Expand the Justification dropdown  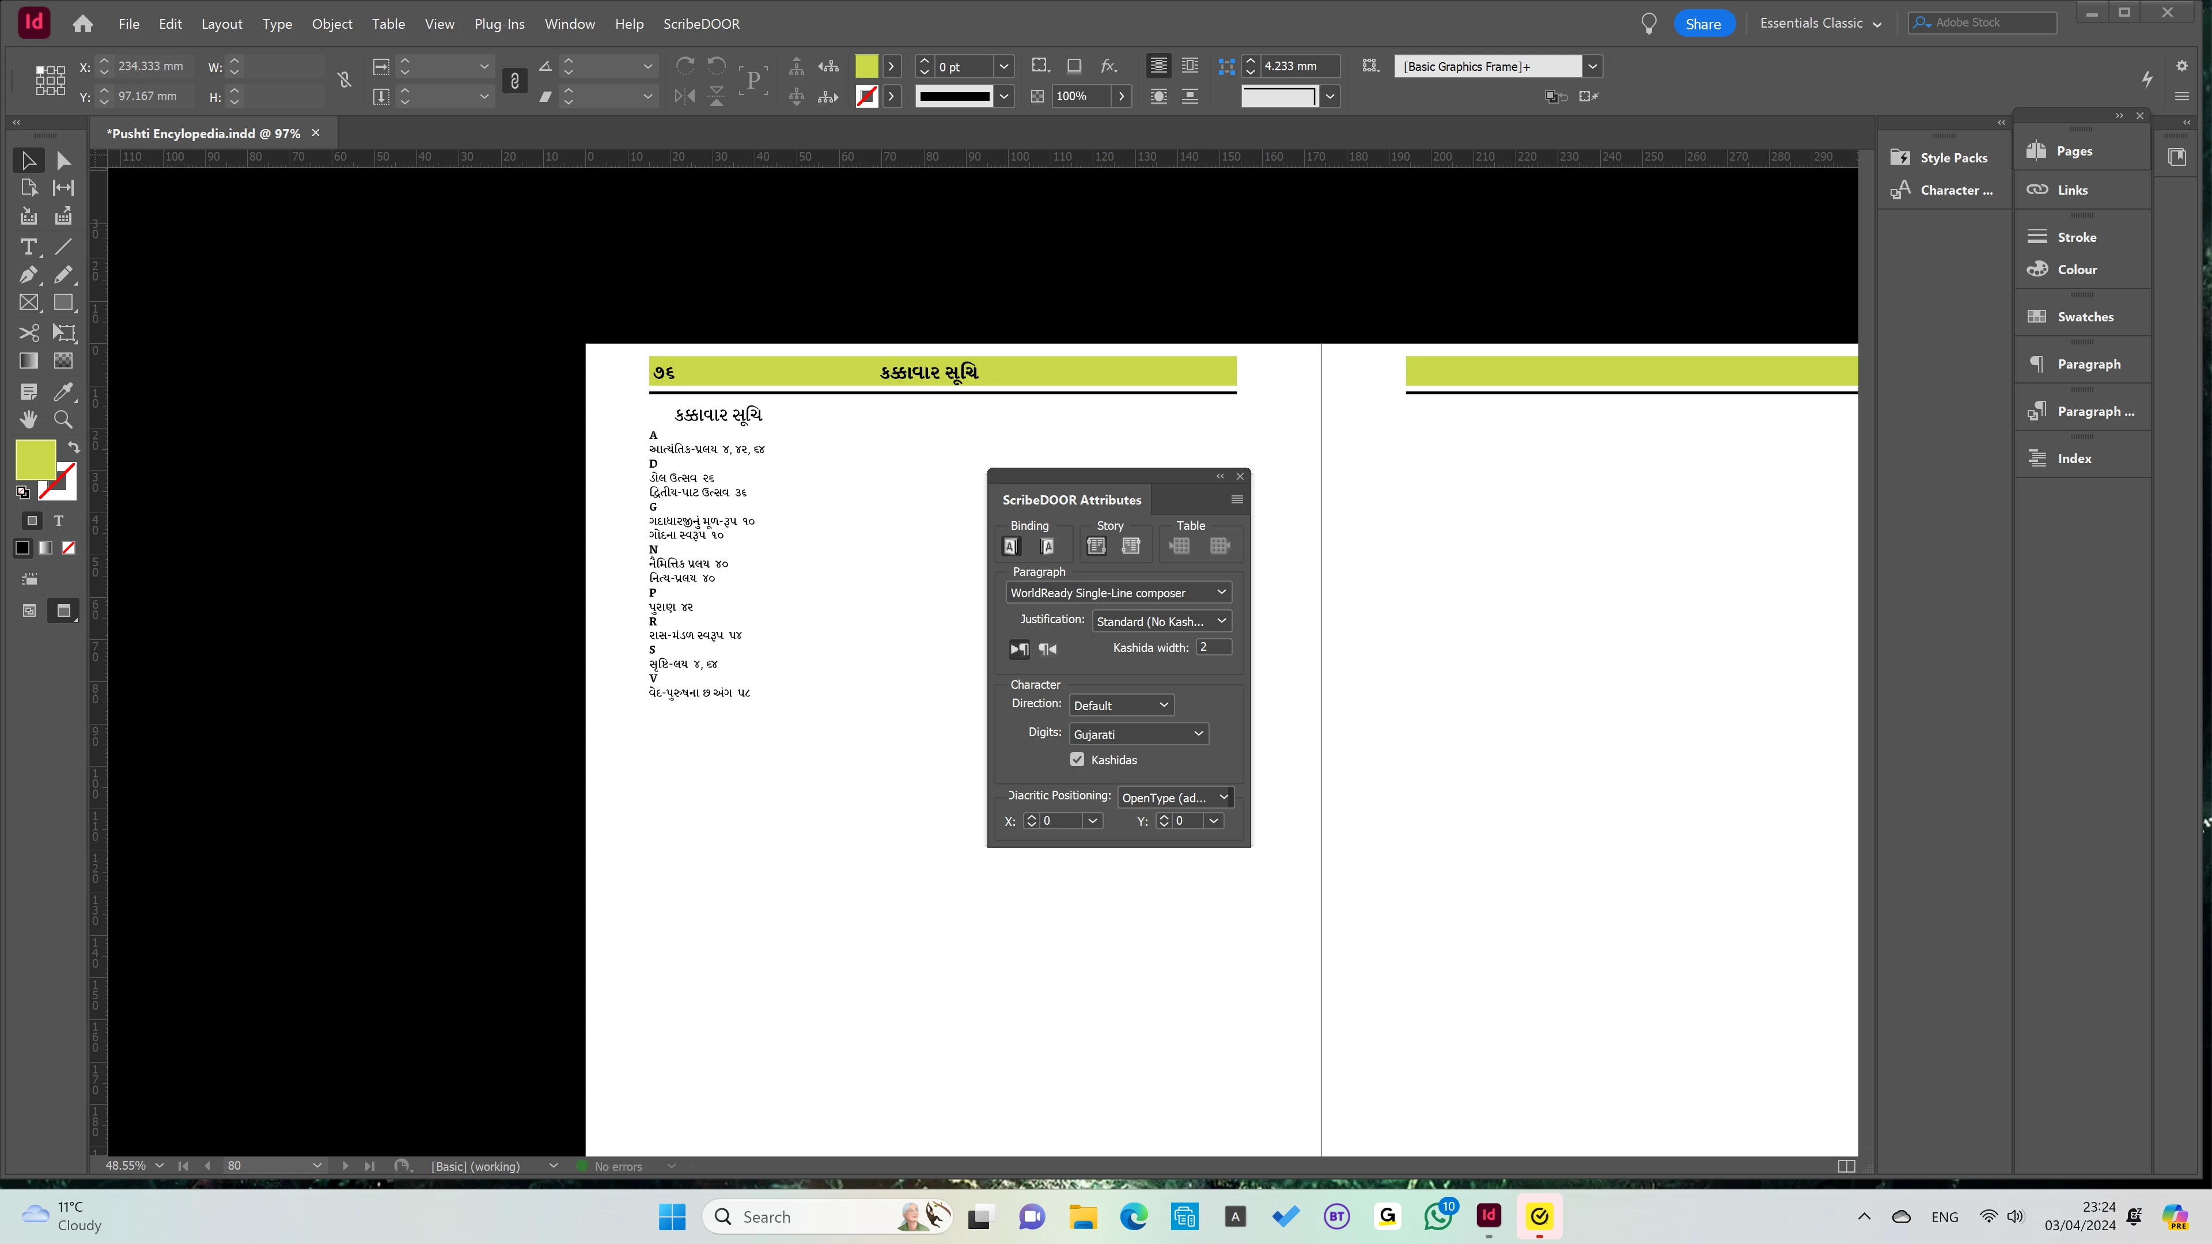[x=1161, y=621]
